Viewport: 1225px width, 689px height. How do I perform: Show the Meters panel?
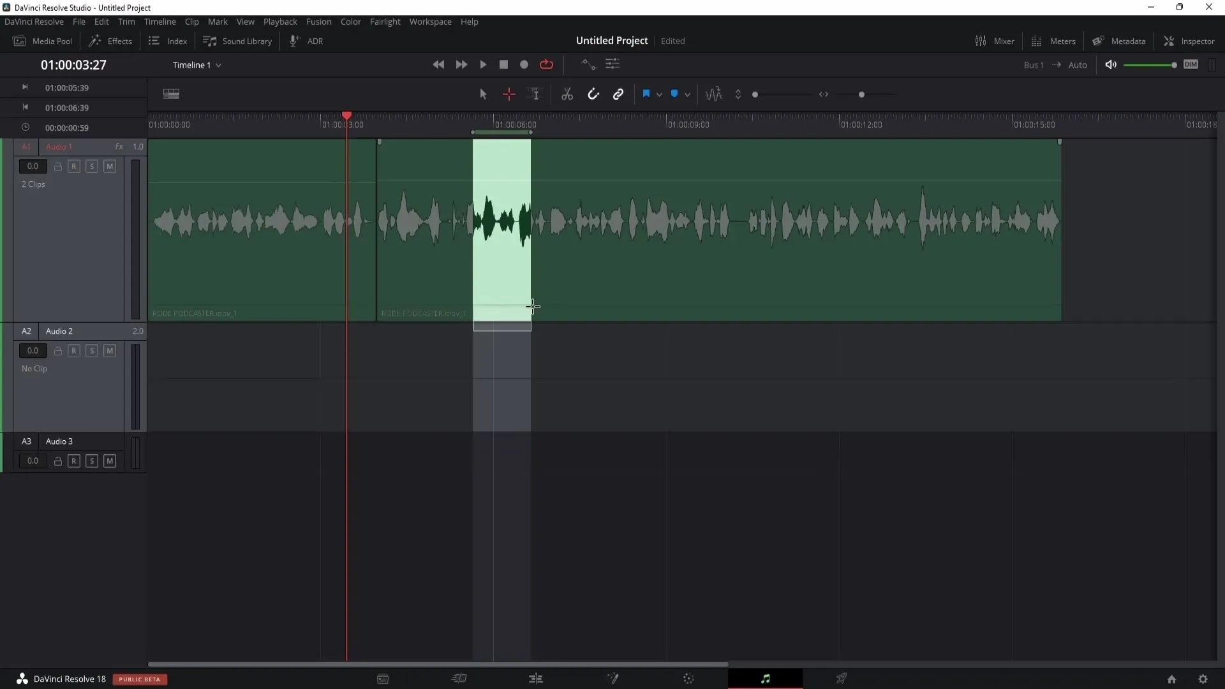1053,41
